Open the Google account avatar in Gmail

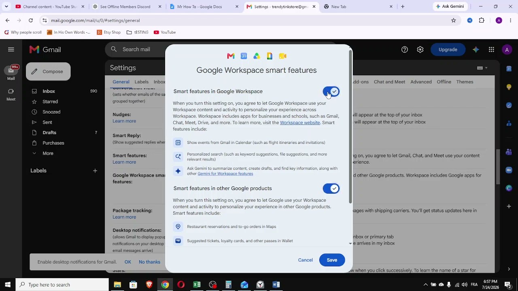point(507,49)
